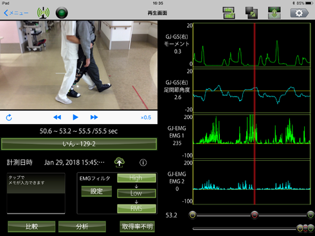Toggle the RMS filter
Screen dimensions: 315x236
(136, 208)
